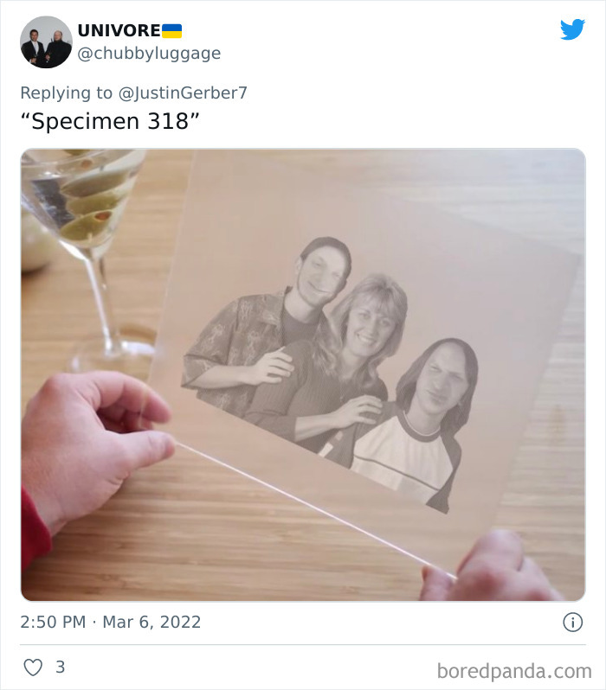Click the Mar 6, 2022 date
The width and height of the screenshot is (606, 690).
(154, 622)
